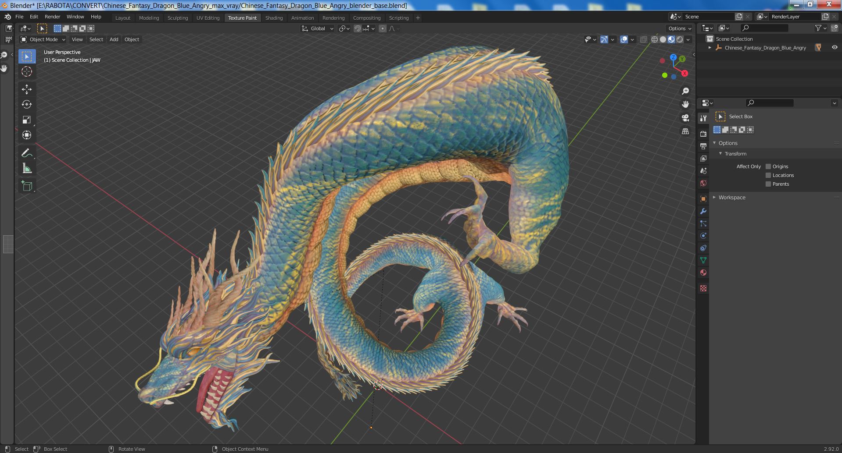This screenshot has width=842, height=453.
Task: Open the shading options dropdown arrow
Action: point(688,39)
